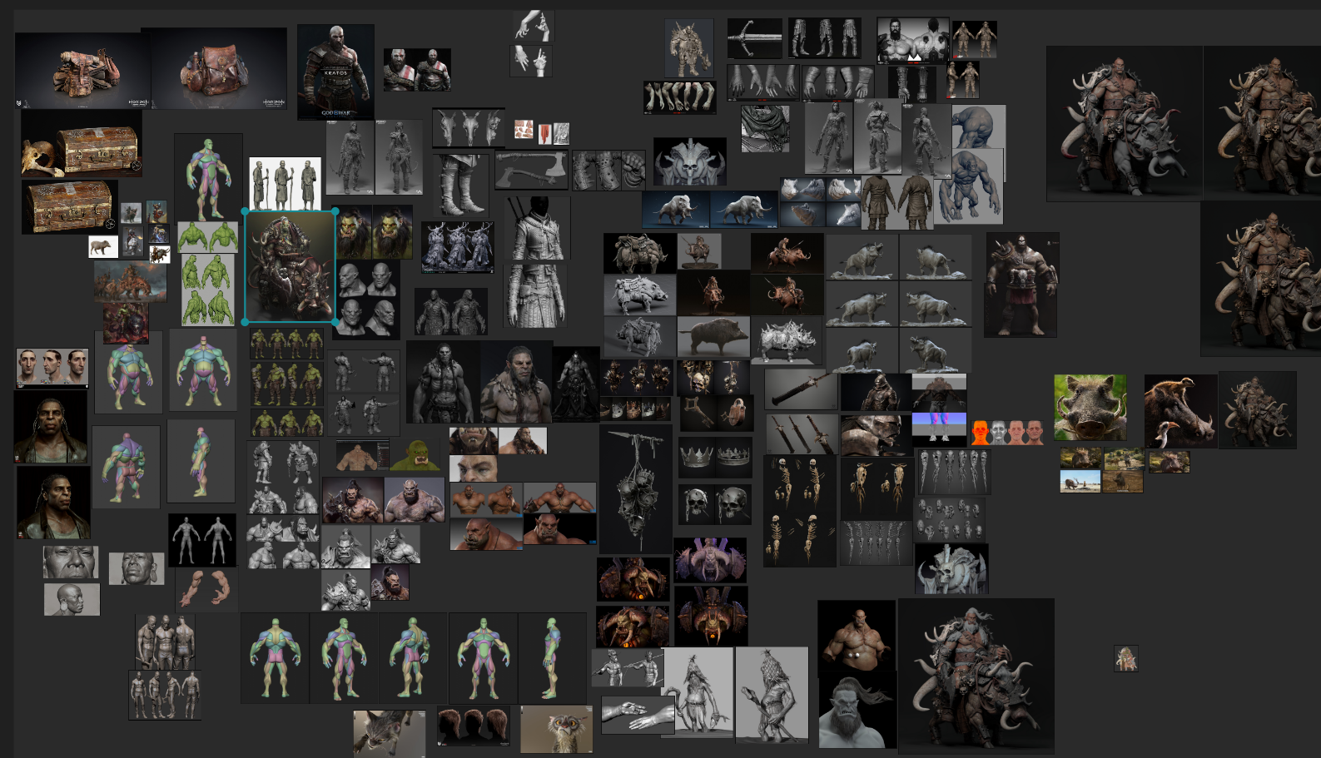The image size is (1321, 758).
Task: Select the standing orc with red loincloth image
Action: [x=1021, y=285]
